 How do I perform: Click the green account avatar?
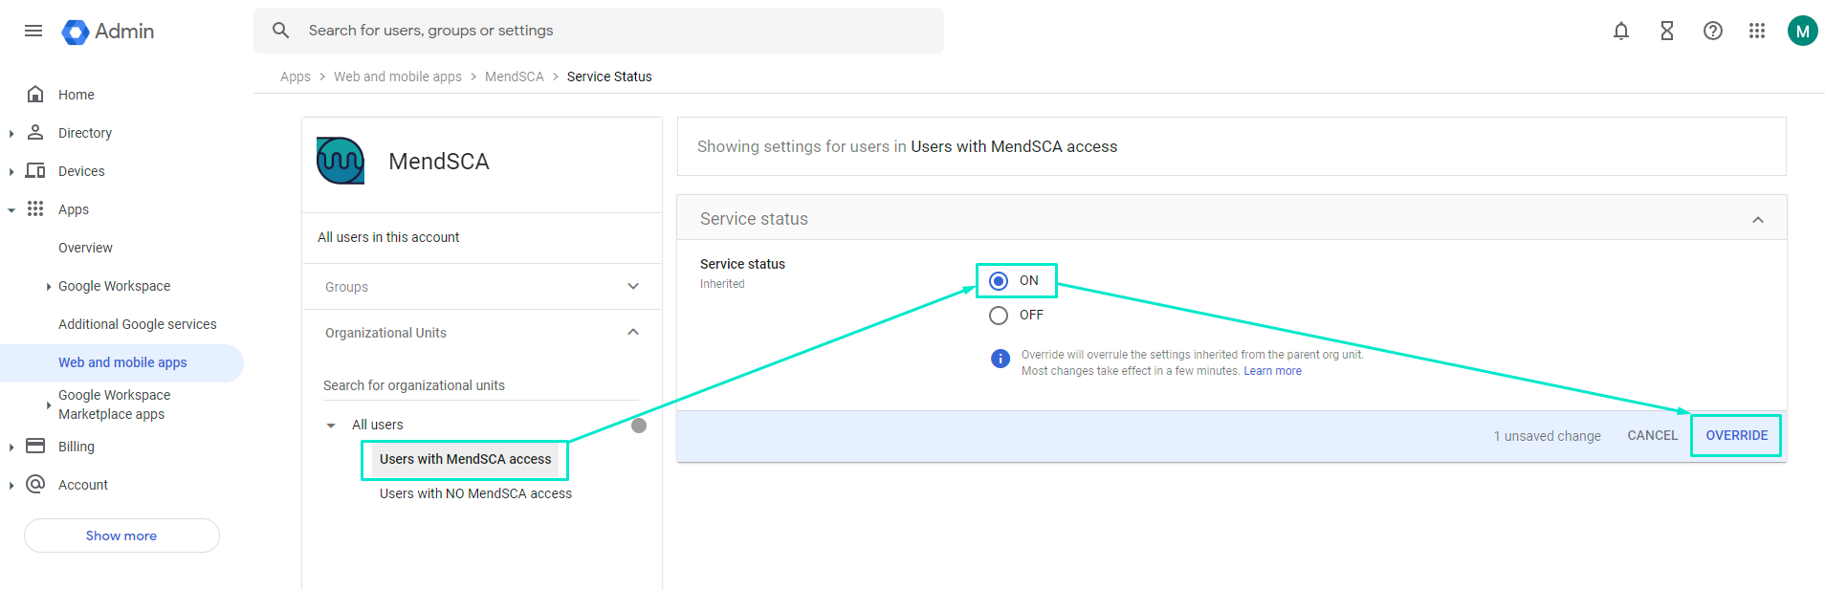pyautogui.click(x=1802, y=31)
